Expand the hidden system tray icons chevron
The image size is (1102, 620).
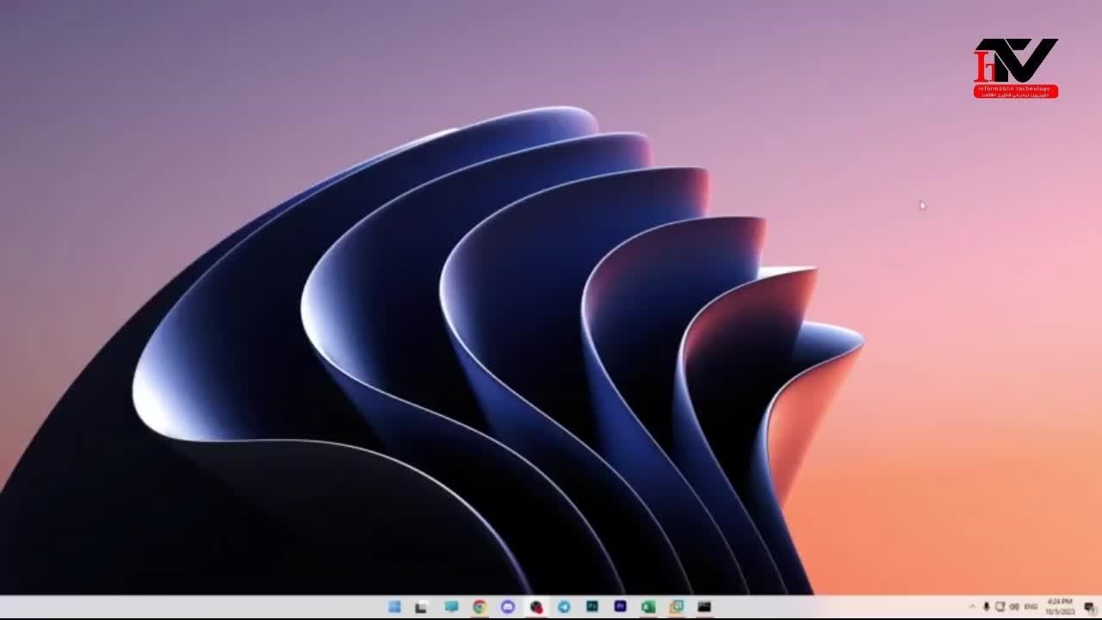tap(973, 607)
